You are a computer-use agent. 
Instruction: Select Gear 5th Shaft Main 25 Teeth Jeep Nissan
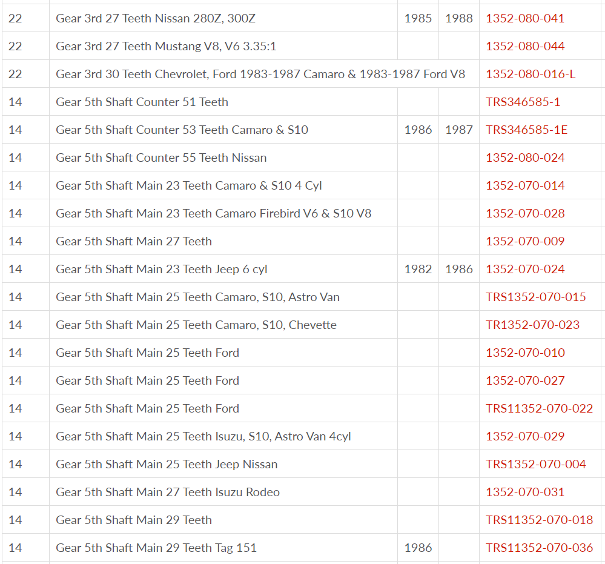click(x=167, y=464)
